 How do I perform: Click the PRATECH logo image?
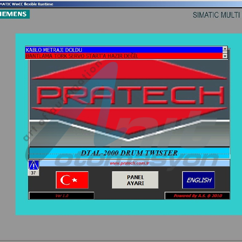129,103
